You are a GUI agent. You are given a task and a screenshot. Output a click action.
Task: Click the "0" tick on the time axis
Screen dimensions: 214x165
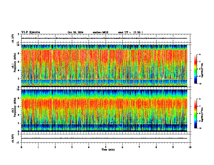21,147
